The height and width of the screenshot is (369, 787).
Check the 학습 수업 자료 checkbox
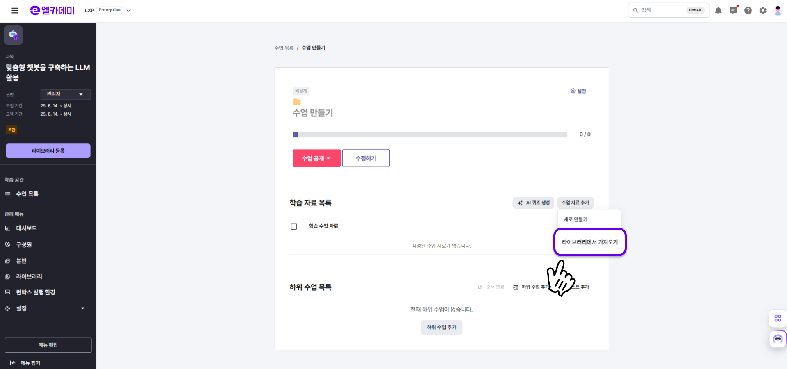coord(294,226)
